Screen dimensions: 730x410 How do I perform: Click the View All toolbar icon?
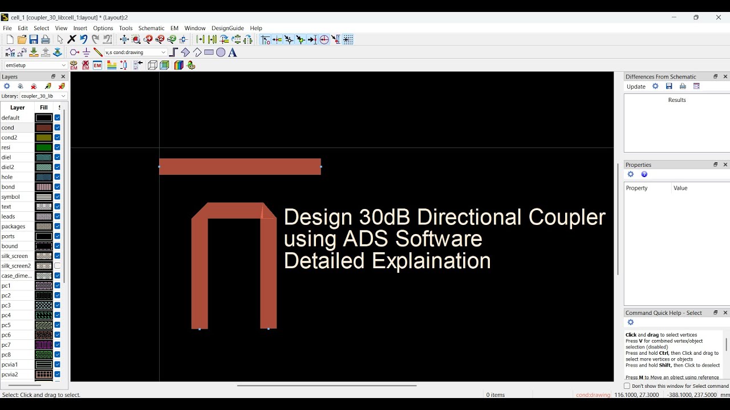[124, 39]
